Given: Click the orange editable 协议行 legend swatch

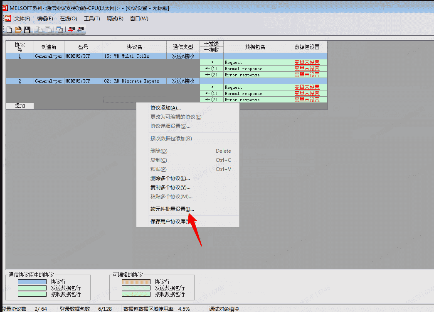Looking at the screenshot, I should (x=136, y=282).
